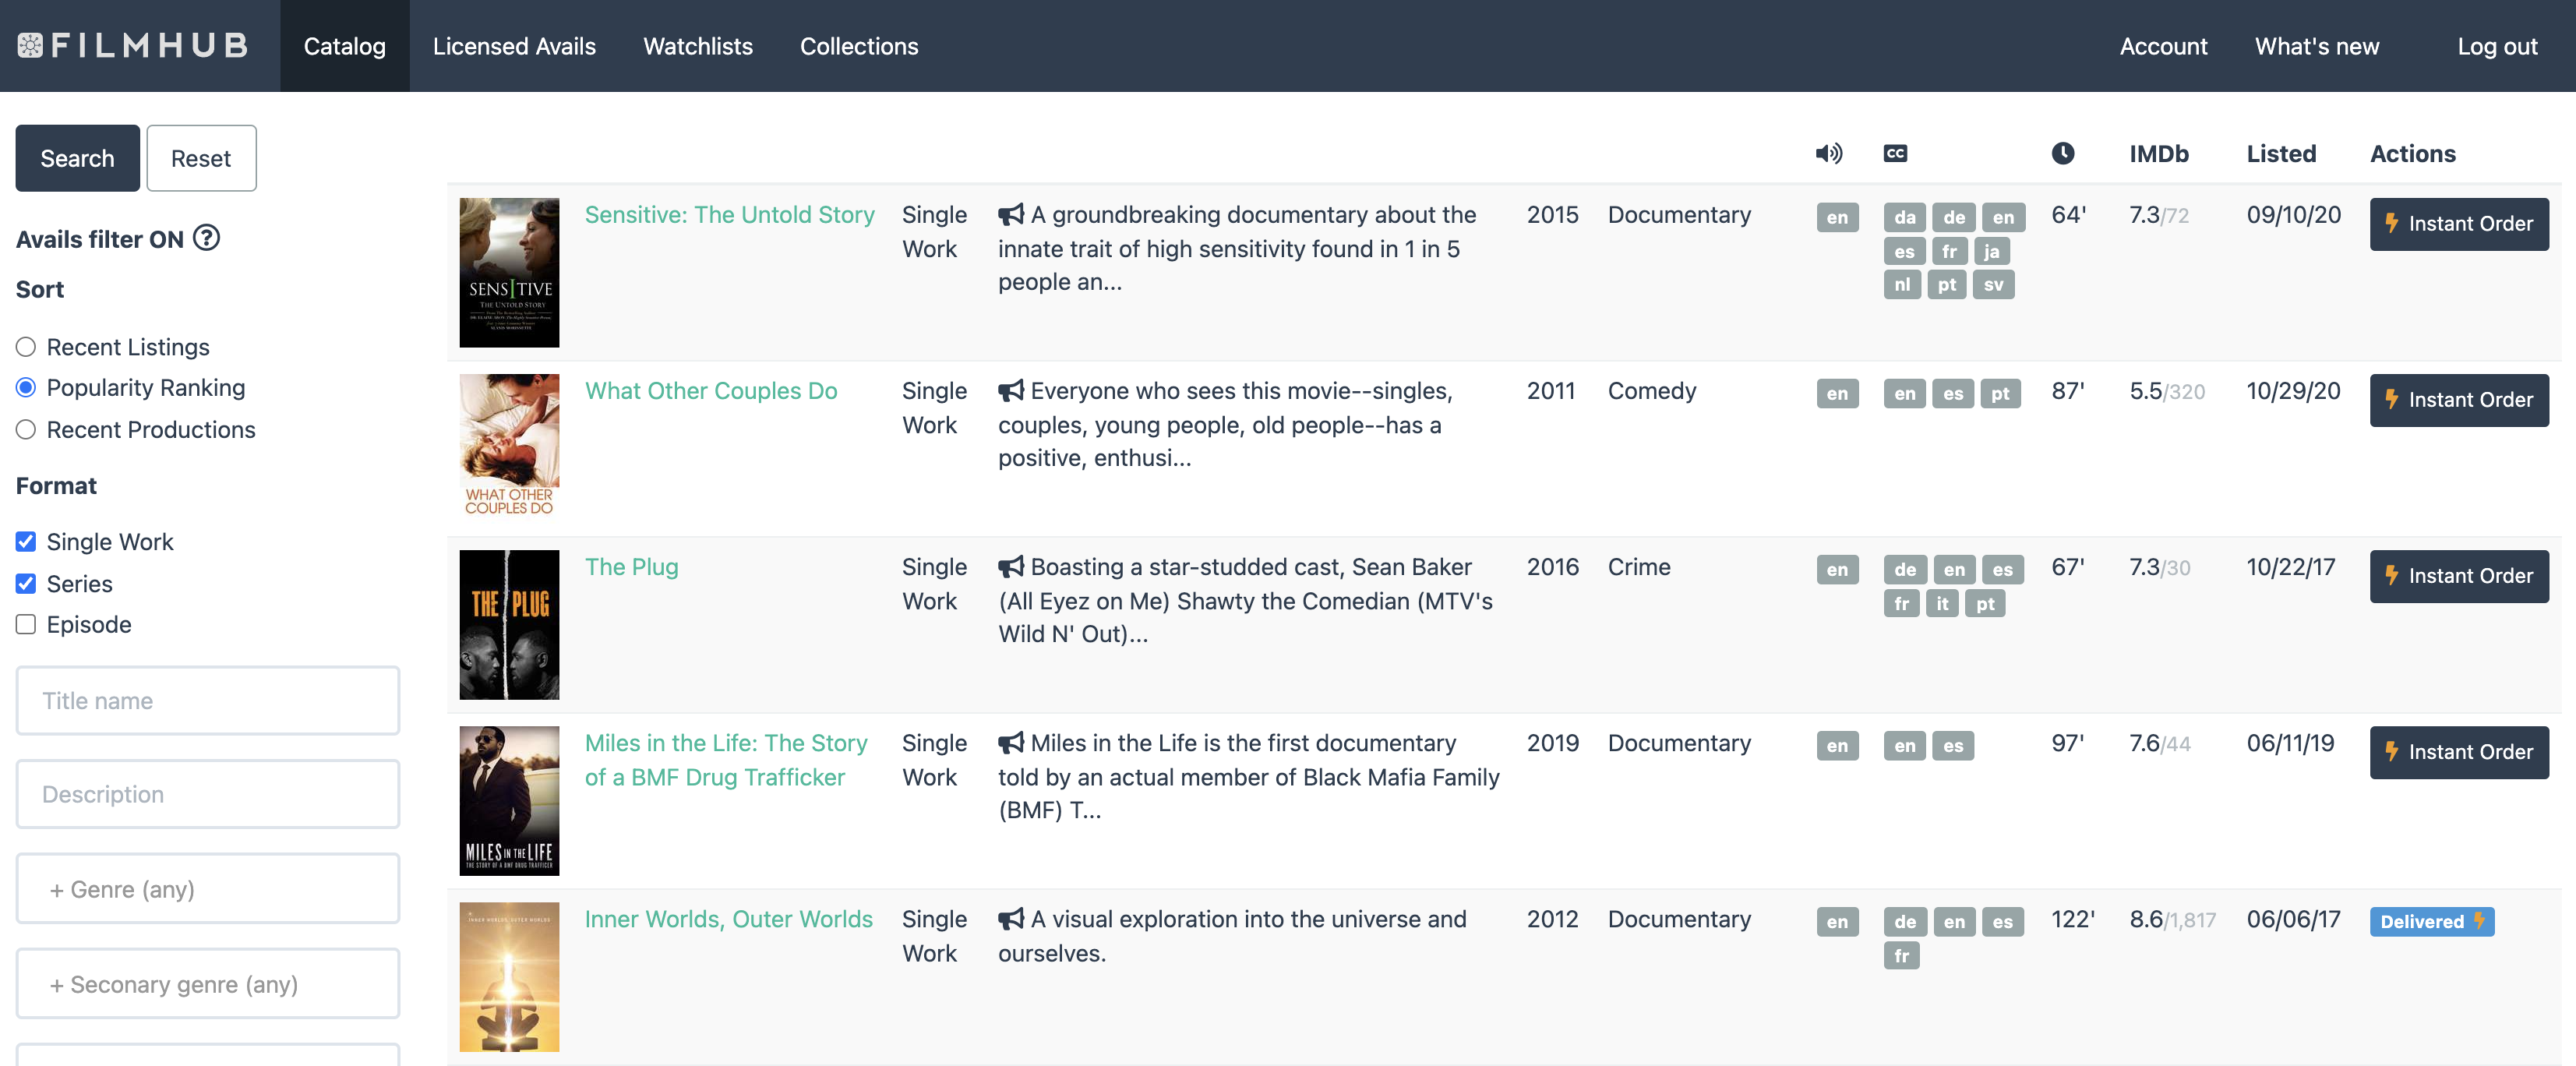Click the Filmhub logo icon
The image size is (2576, 1066).
[x=30, y=46]
